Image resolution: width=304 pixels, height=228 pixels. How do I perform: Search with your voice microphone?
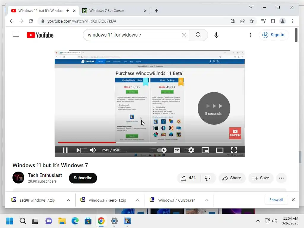tap(216, 35)
